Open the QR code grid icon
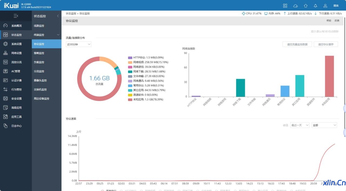 click(285, 6)
